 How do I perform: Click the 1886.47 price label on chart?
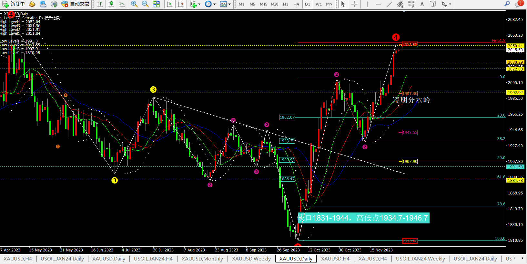tap(288, 179)
